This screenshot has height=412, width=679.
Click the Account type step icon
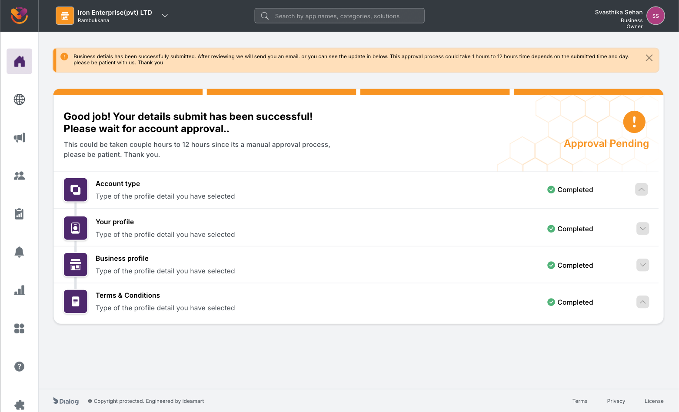click(x=76, y=190)
